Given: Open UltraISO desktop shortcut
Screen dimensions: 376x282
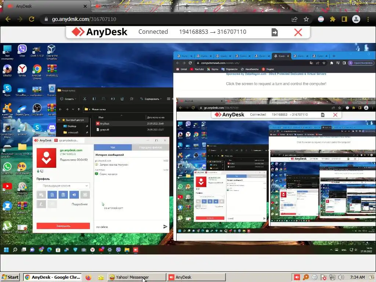Looking at the screenshot, I should coord(7,70).
